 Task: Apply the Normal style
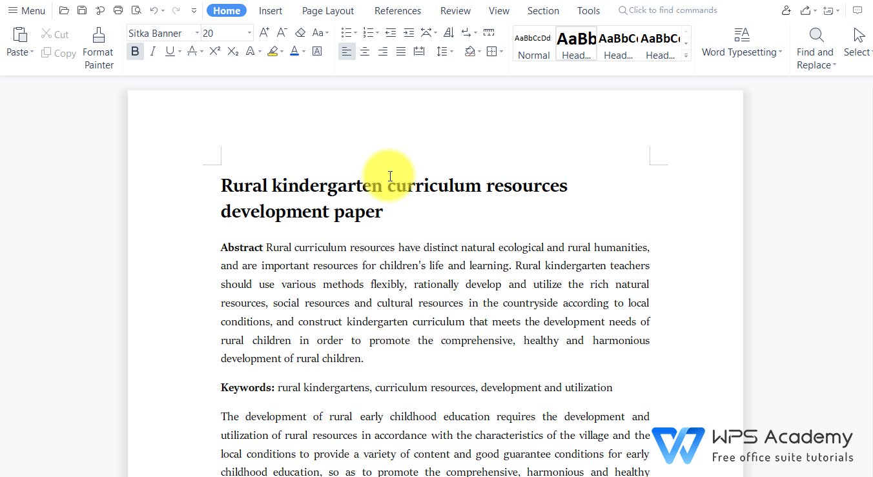tap(534, 44)
